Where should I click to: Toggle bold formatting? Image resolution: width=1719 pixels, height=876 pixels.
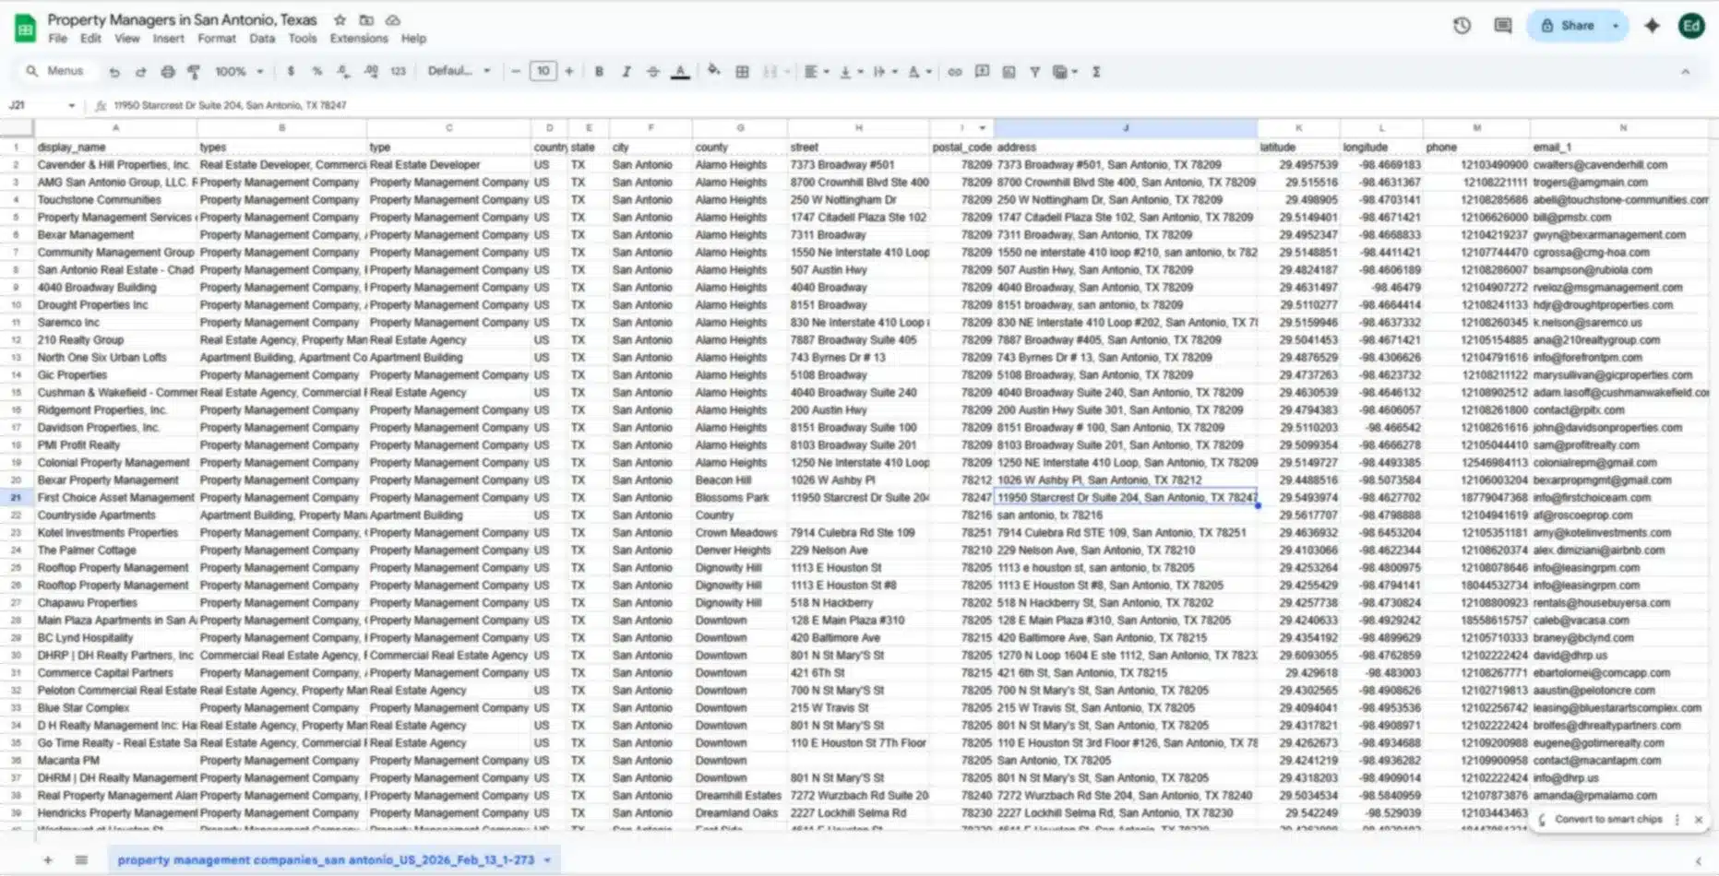pos(599,72)
